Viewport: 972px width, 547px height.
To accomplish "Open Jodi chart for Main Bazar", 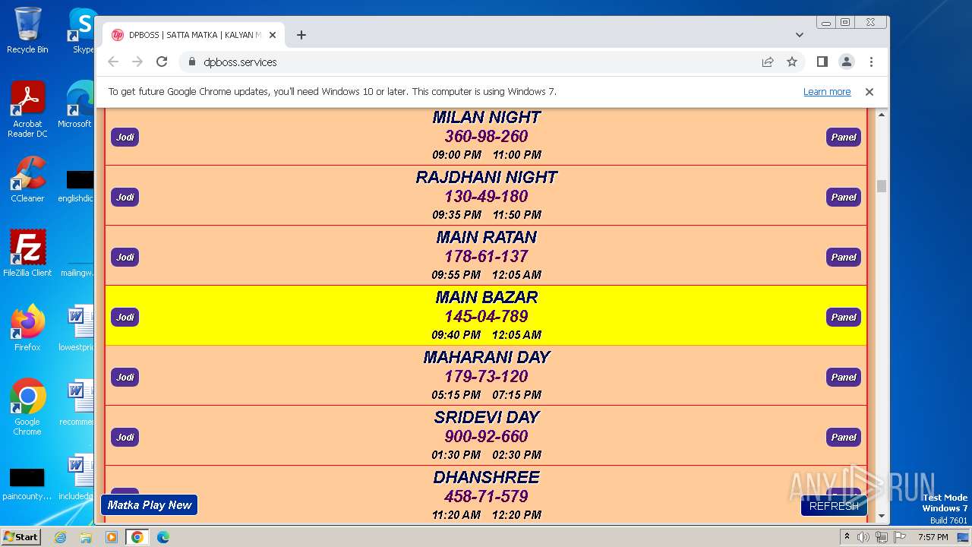I will point(125,317).
